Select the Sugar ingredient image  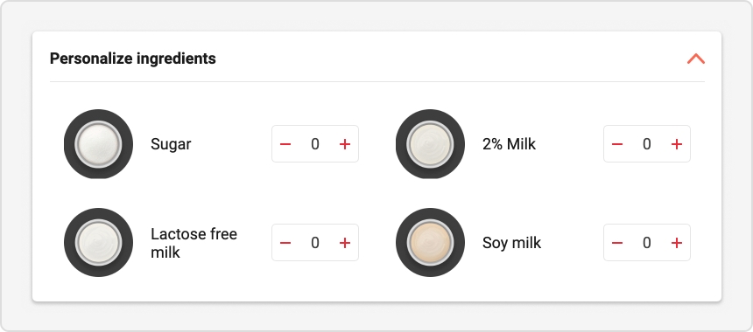point(98,144)
